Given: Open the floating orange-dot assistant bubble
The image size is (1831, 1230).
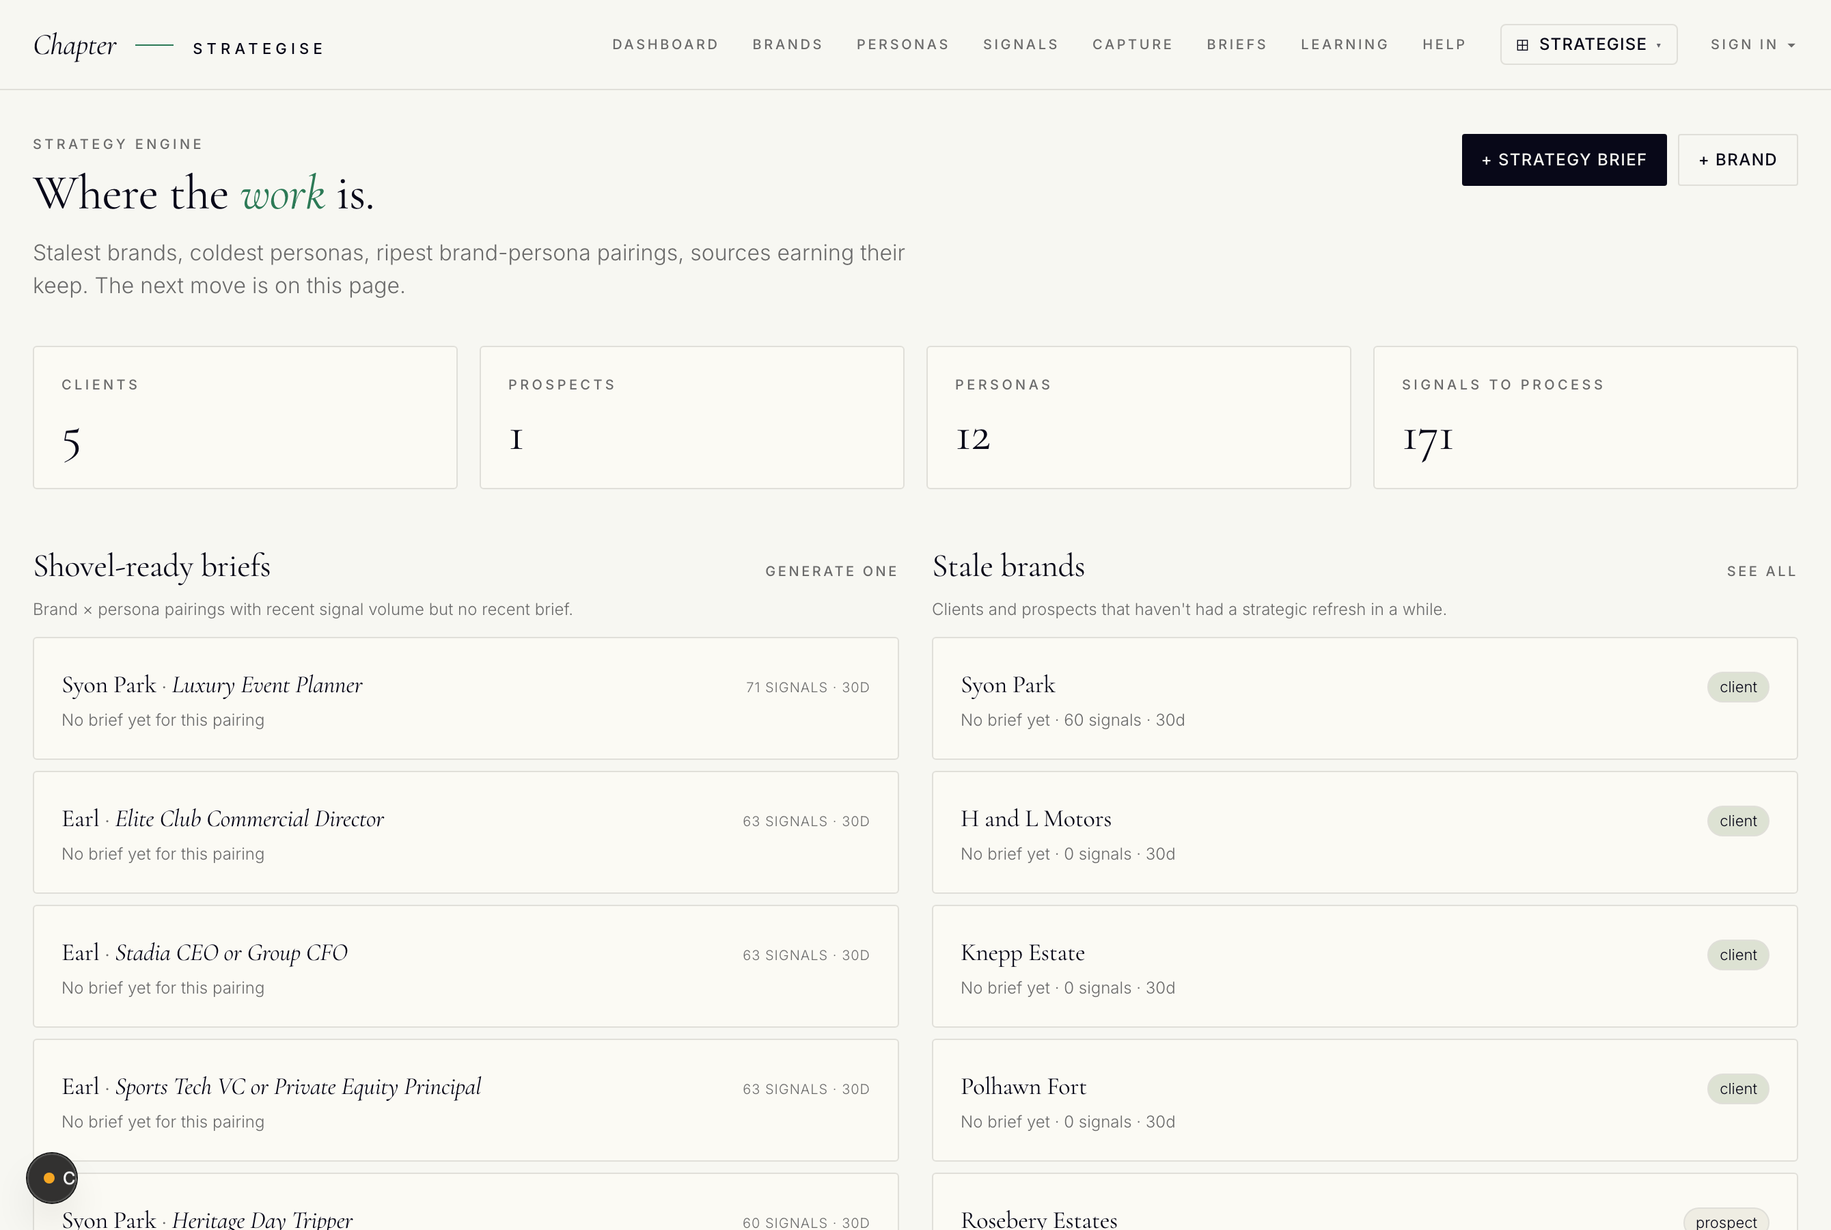Looking at the screenshot, I should pyautogui.click(x=52, y=1177).
